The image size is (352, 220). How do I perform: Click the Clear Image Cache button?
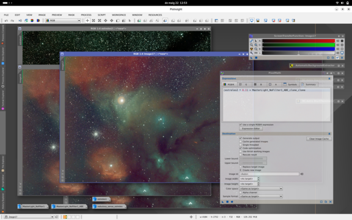click(x=319, y=139)
